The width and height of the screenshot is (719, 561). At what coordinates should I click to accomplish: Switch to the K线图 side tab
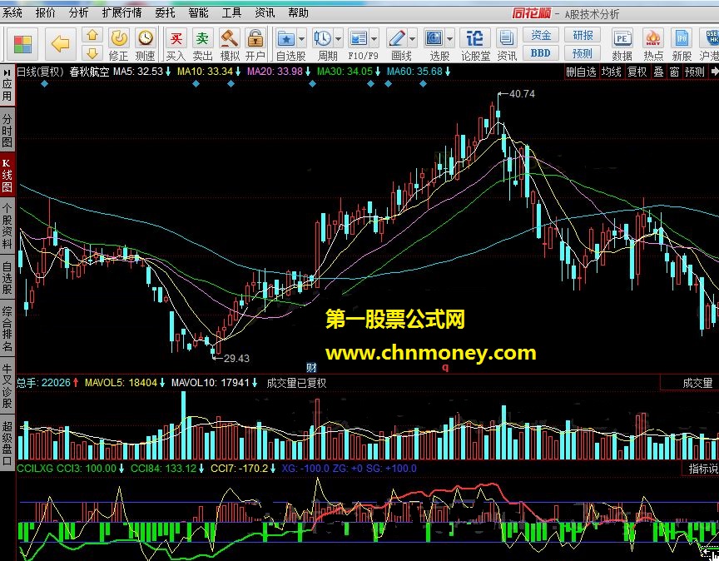(7, 176)
